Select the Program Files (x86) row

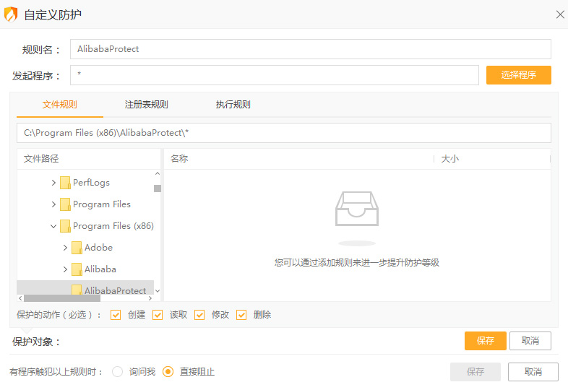[x=85, y=226]
